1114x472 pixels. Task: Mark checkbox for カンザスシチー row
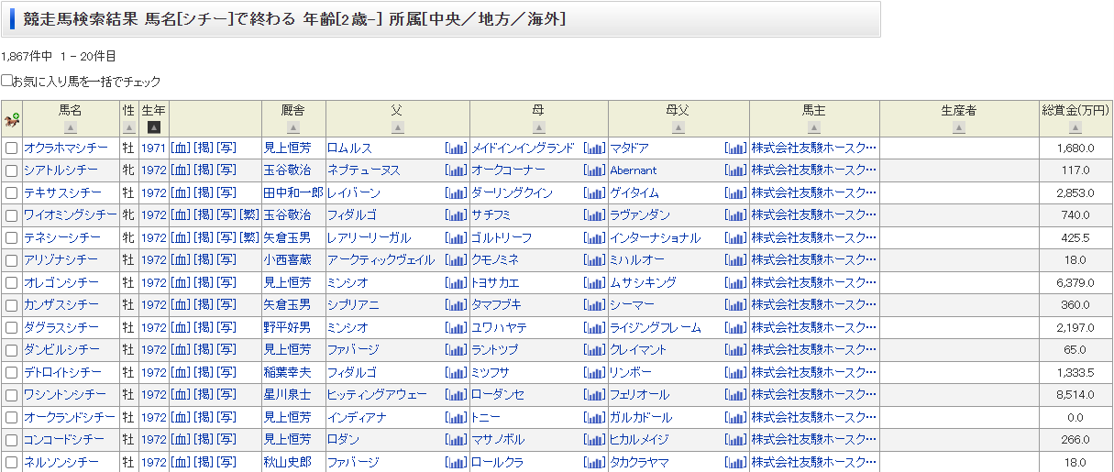[x=12, y=305]
